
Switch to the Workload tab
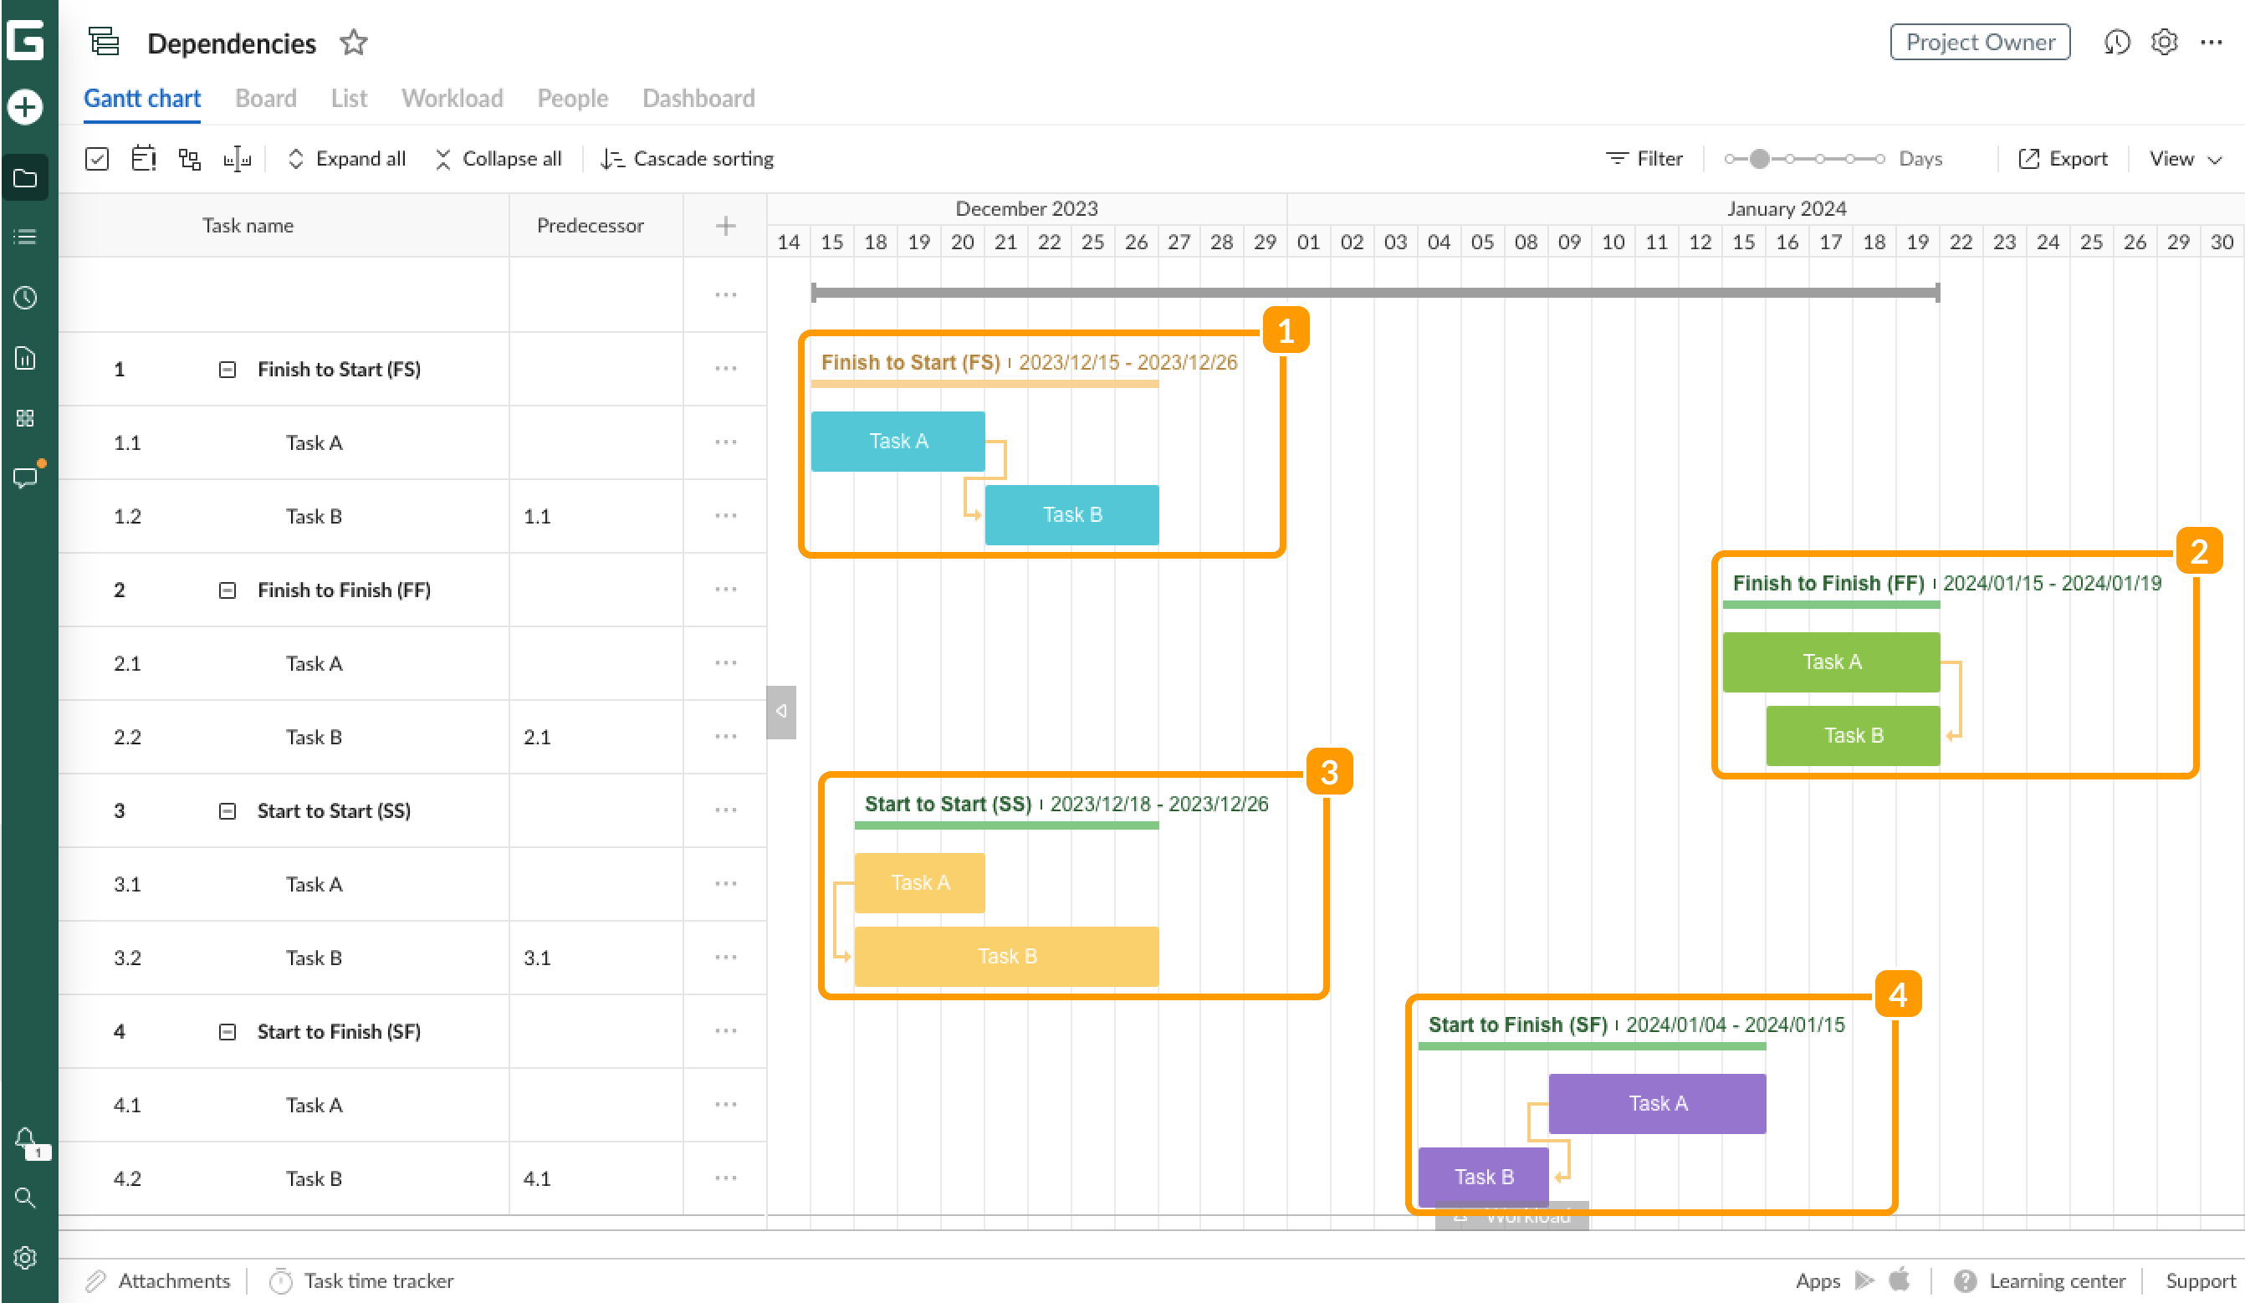coord(453,98)
